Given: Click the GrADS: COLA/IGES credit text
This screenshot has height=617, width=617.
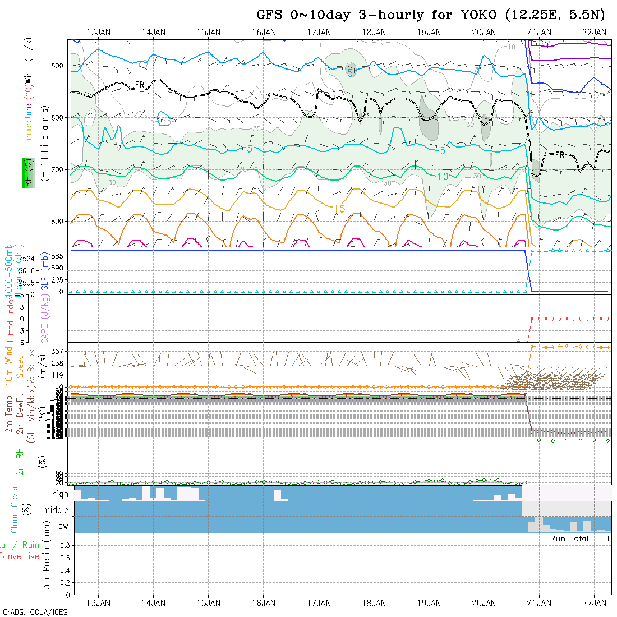Looking at the screenshot, I should [35, 613].
